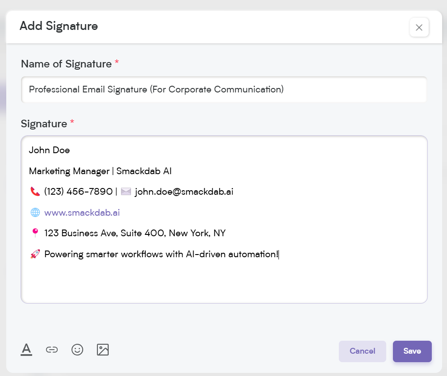
Task: Click the rocket emoji in the tagline
Action: click(35, 254)
